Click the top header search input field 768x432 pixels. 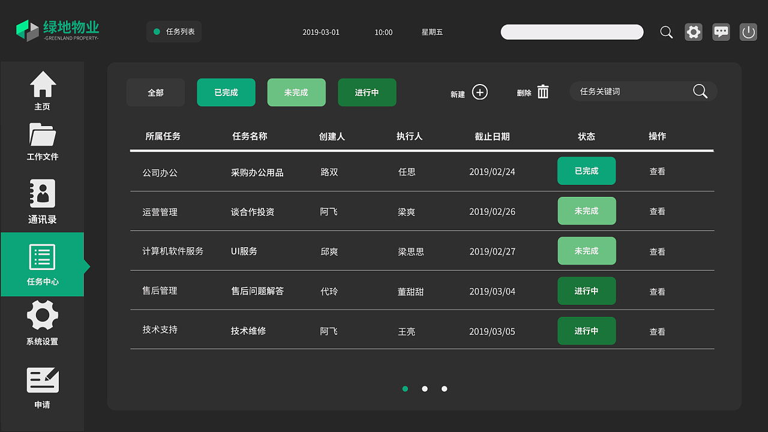(x=572, y=32)
